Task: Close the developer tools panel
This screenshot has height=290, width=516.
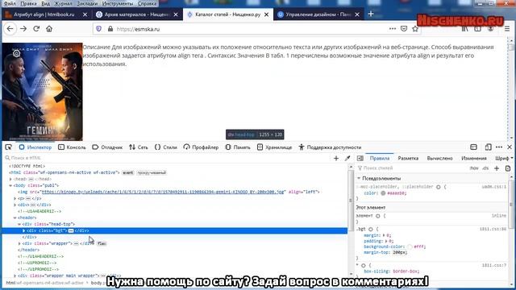Action: [510, 147]
